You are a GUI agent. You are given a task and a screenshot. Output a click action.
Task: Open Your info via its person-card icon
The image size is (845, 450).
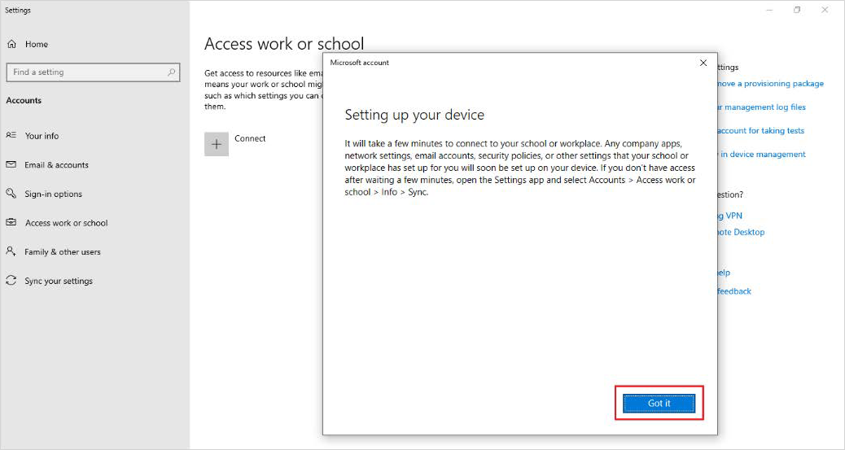[11, 136]
